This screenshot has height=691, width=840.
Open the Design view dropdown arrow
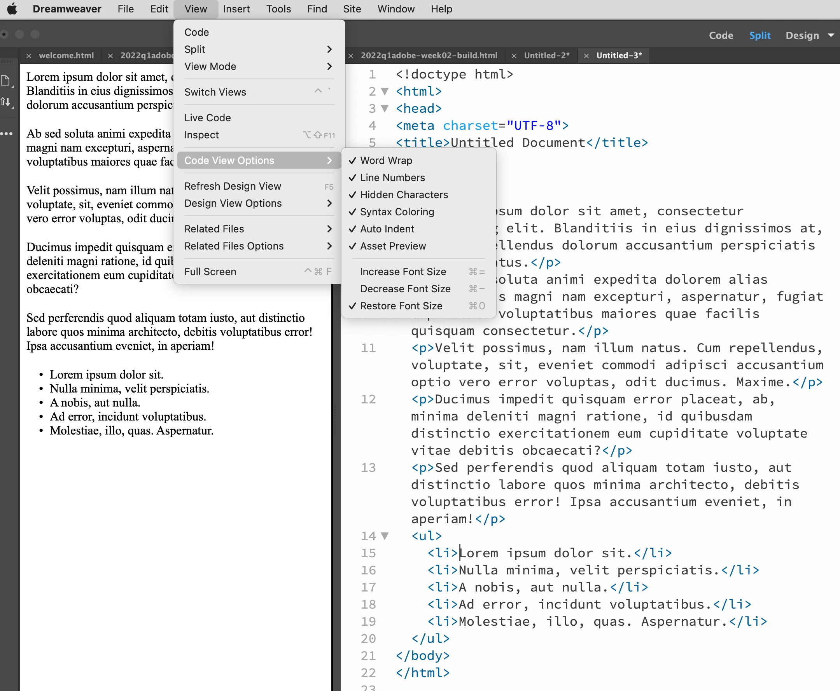(831, 35)
